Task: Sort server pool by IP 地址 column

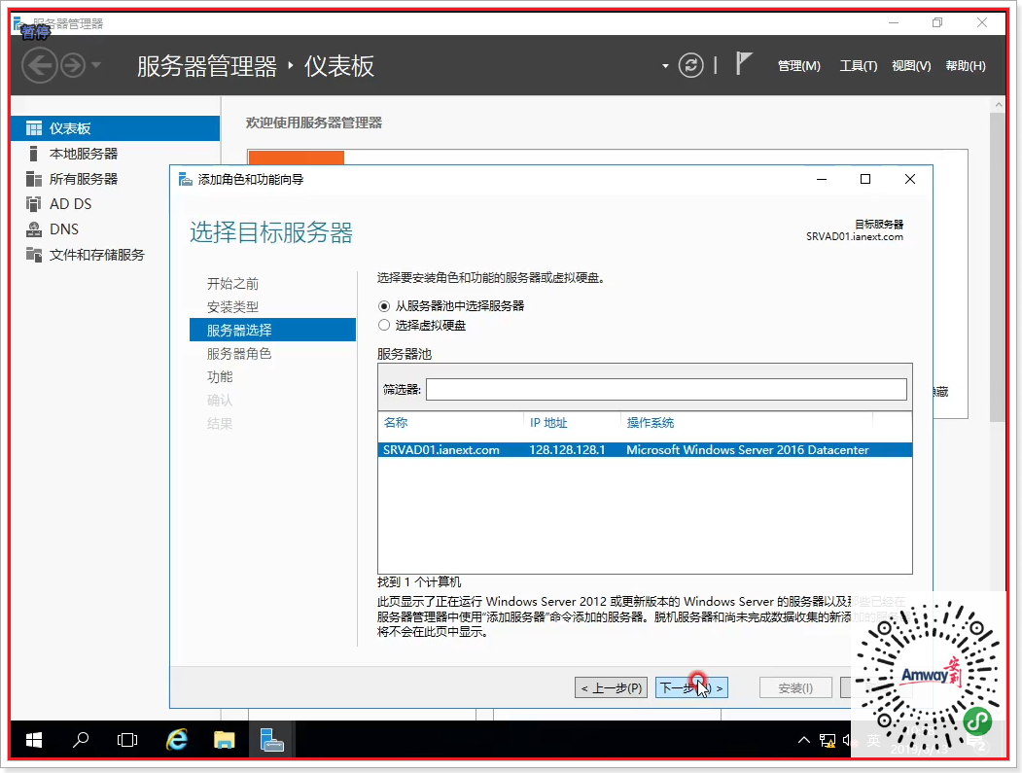Action: click(548, 422)
